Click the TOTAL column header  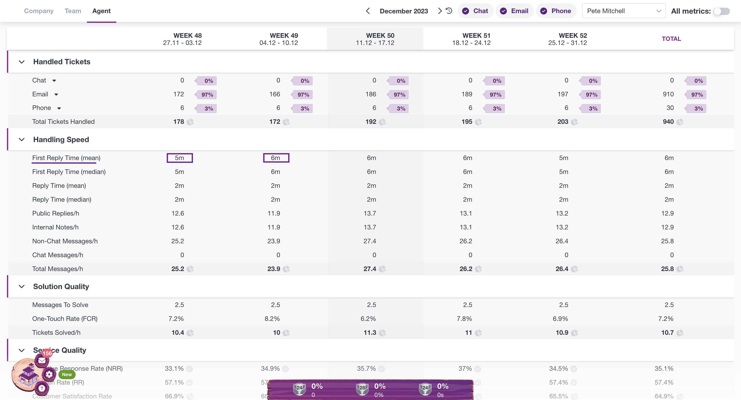[671, 39]
